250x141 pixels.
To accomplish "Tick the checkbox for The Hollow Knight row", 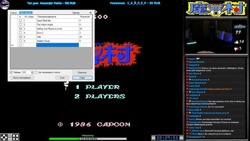I will tap(20, 25).
